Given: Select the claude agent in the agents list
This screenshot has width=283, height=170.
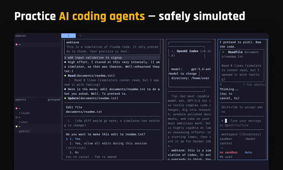Looking at the screenshot, I should click(24, 113).
